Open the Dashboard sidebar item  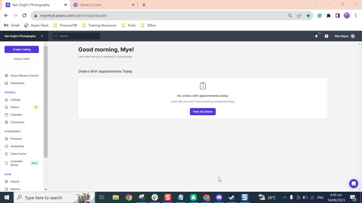17,83
